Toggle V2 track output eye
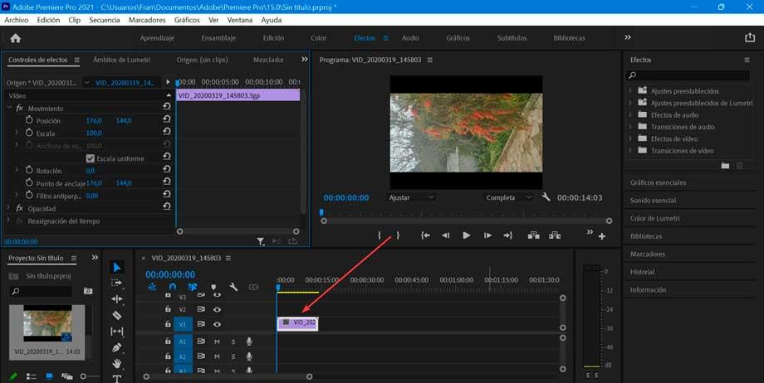764x383 pixels. click(217, 309)
